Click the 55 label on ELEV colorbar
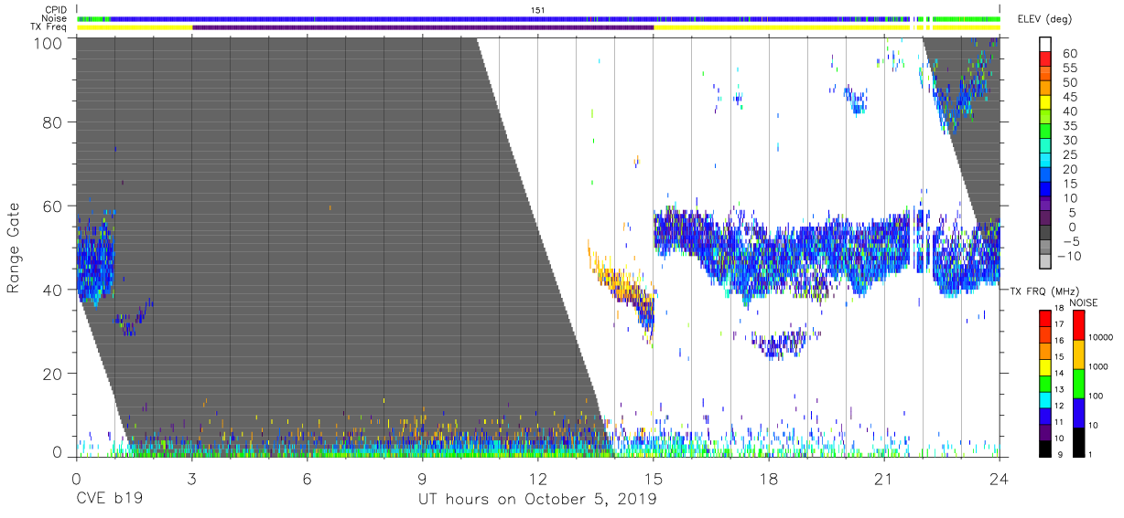Screen dimensions: 1124x518 [x=1069, y=69]
